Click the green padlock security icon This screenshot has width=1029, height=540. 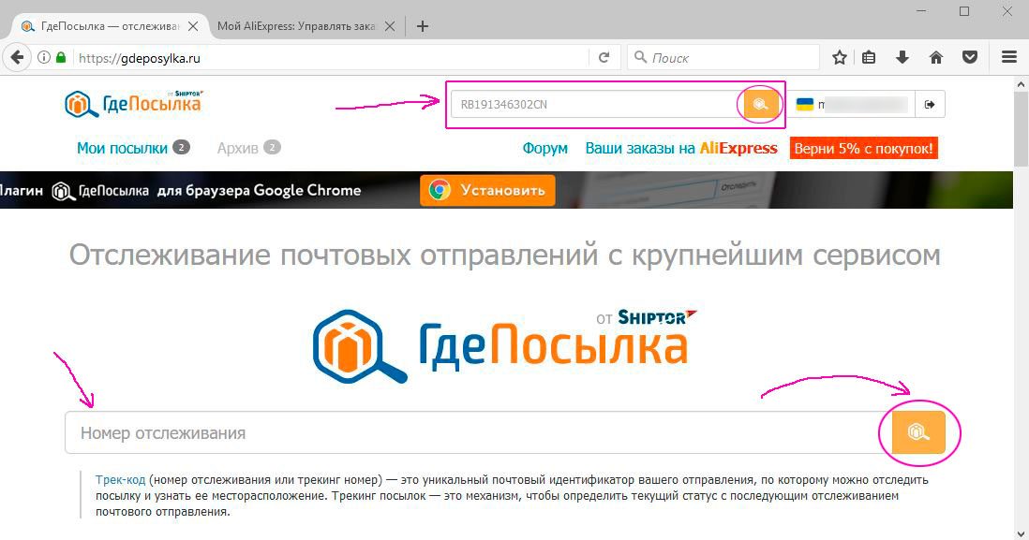[x=61, y=58]
